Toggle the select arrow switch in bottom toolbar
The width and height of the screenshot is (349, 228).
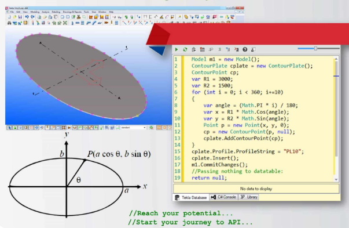coord(9,128)
